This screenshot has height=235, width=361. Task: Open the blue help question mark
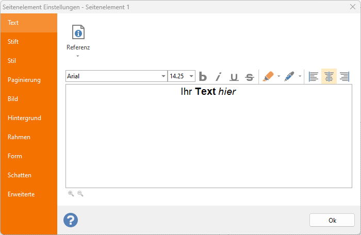point(71,220)
